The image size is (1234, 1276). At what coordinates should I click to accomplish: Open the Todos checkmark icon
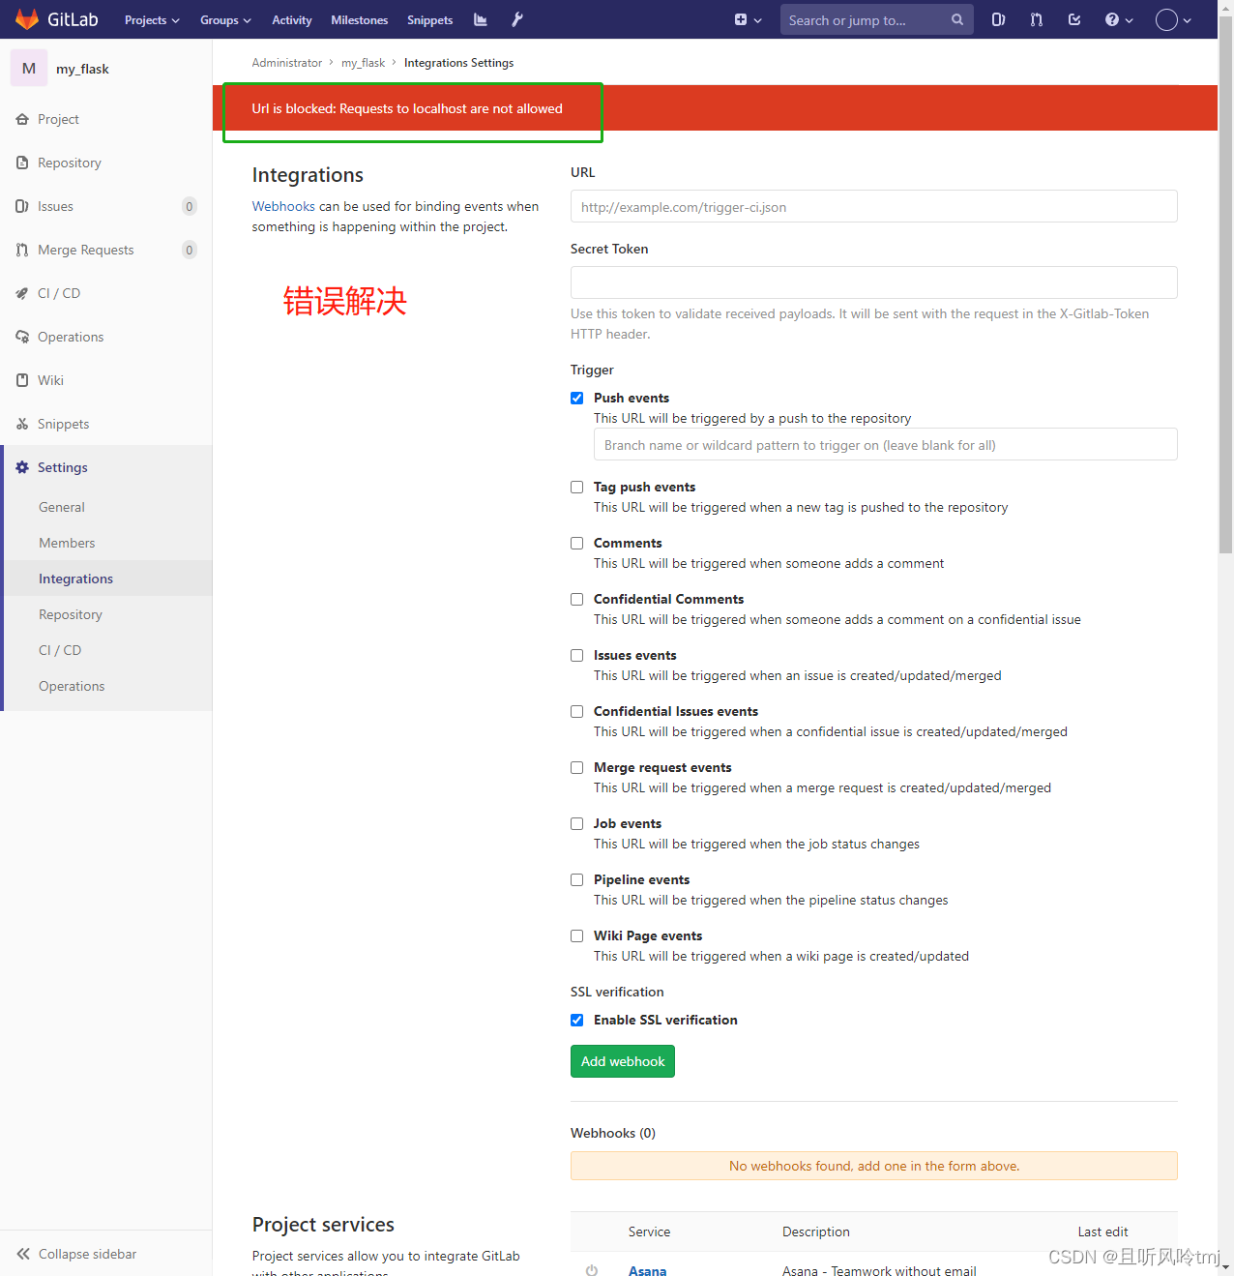(1073, 19)
